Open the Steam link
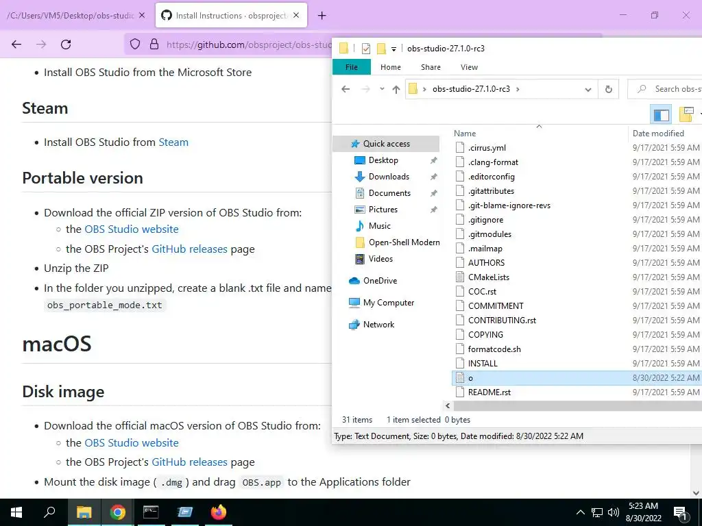 pos(173,142)
